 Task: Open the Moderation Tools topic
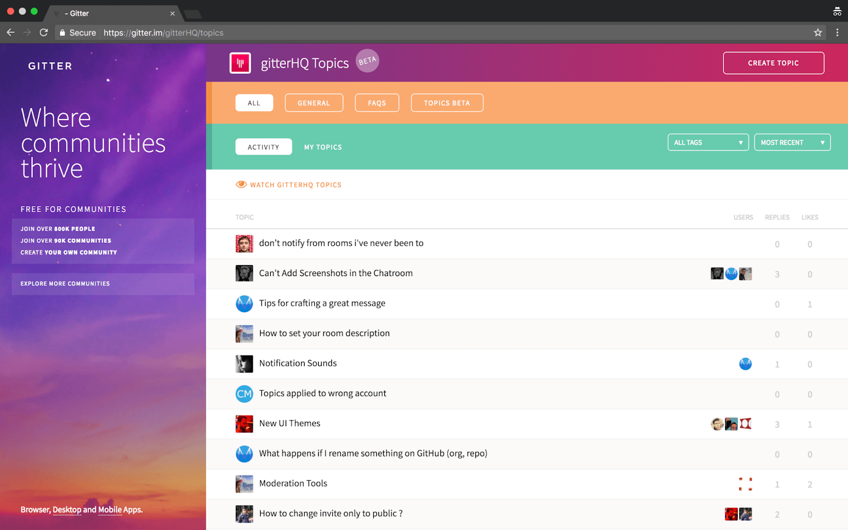tap(293, 483)
